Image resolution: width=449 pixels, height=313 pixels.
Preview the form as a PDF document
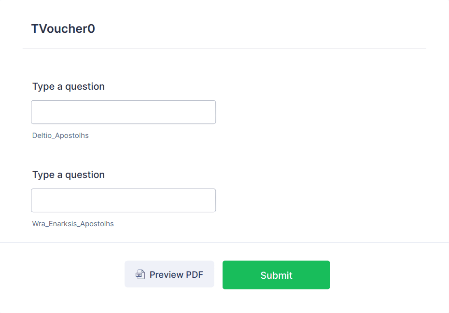pyautogui.click(x=169, y=274)
